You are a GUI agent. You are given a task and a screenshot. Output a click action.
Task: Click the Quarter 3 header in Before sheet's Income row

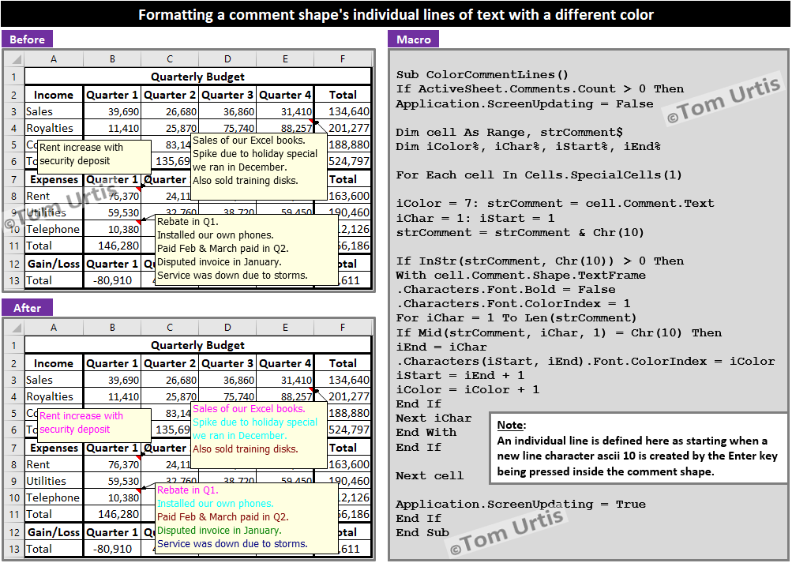227,95
